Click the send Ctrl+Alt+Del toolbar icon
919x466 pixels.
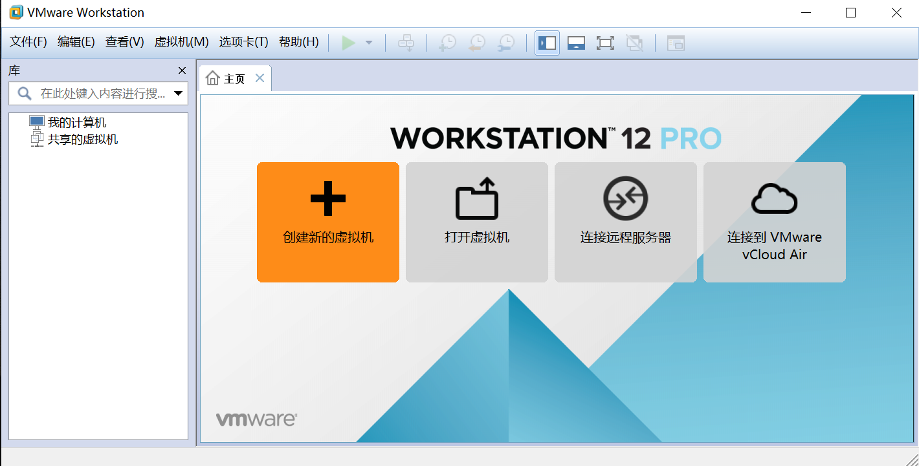click(x=406, y=43)
